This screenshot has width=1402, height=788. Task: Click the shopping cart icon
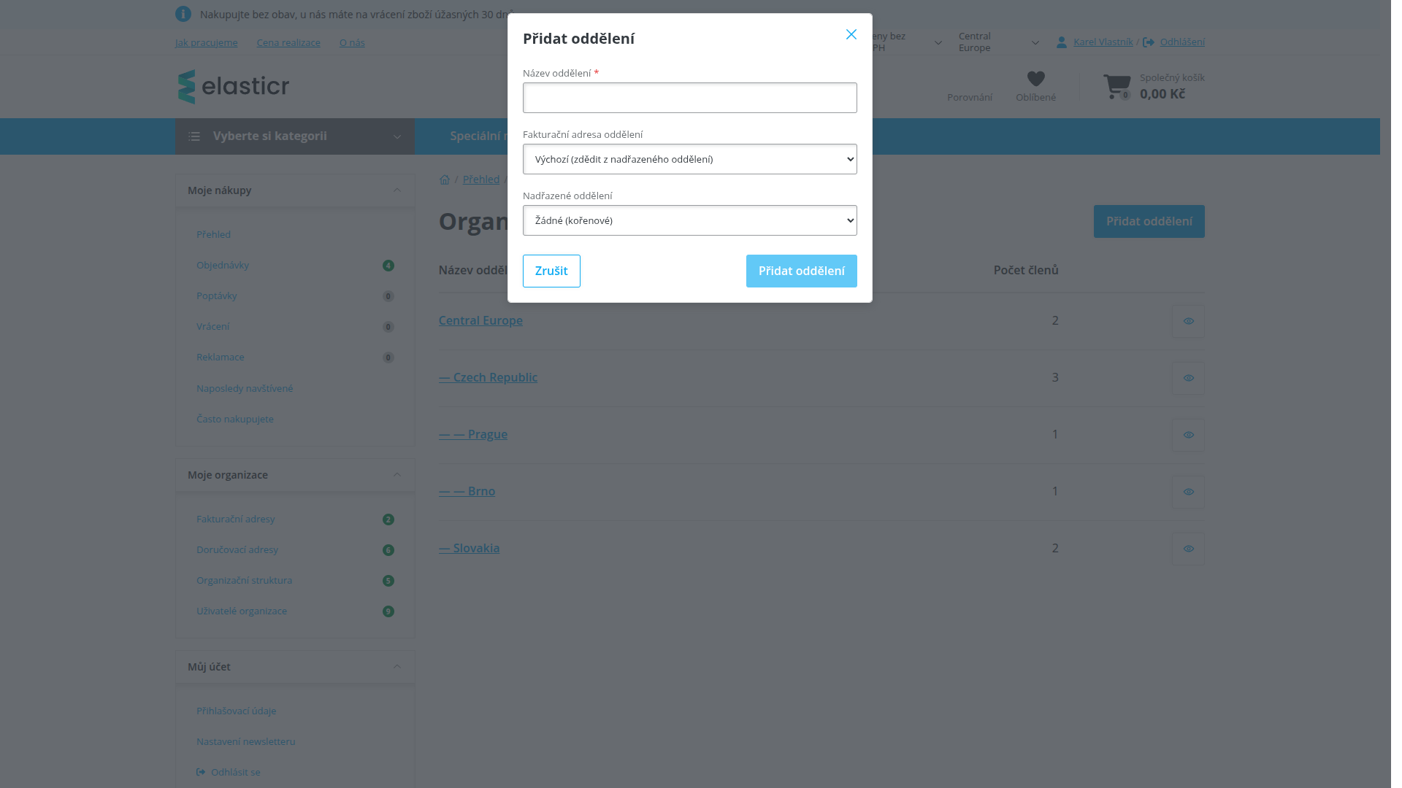1116,87
